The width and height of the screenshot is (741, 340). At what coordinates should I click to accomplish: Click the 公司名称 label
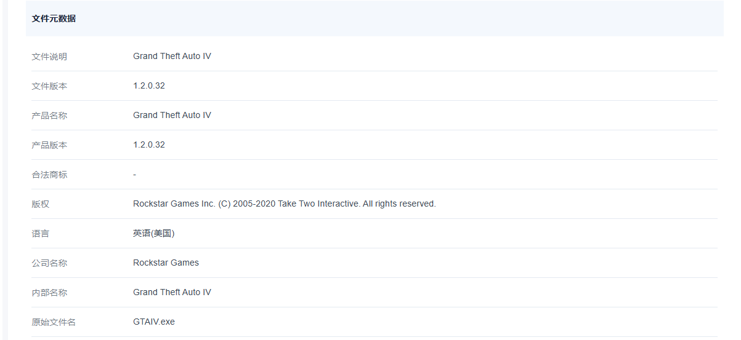point(49,263)
